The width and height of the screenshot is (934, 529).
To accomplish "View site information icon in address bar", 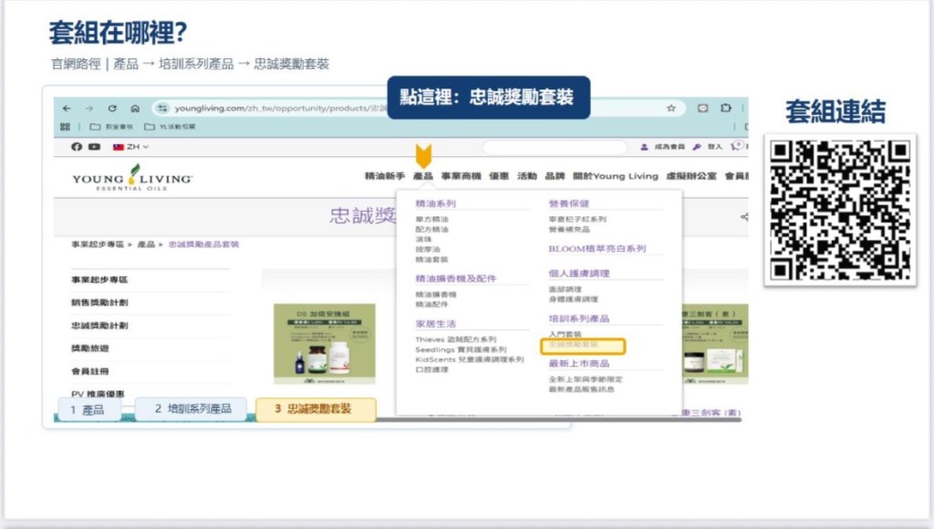I will (162, 108).
